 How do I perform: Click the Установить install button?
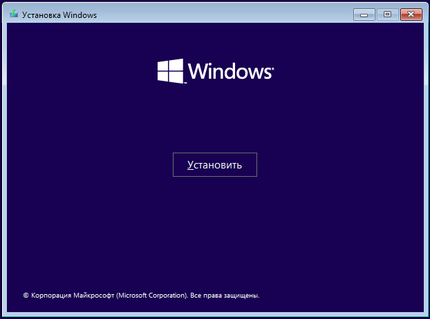coord(215,164)
